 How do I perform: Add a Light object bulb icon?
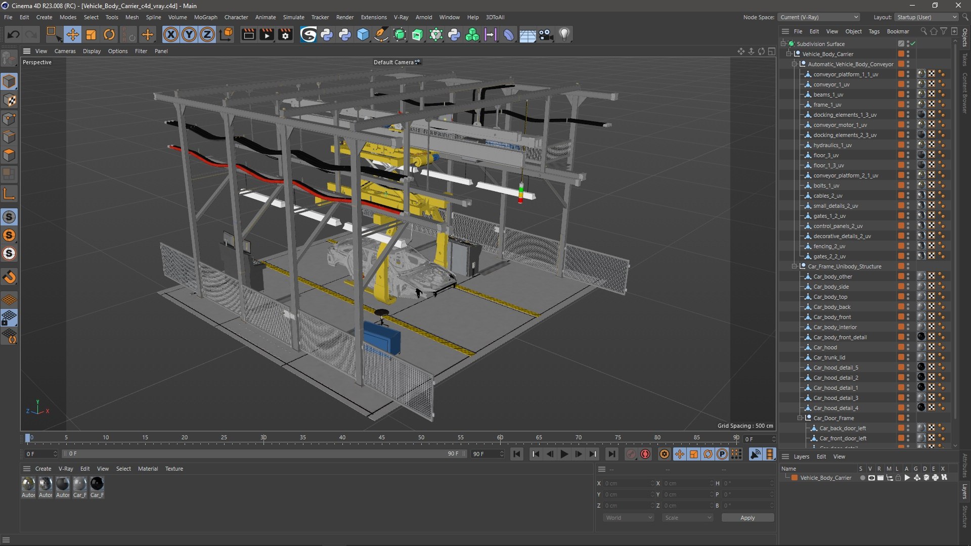[x=564, y=34]
